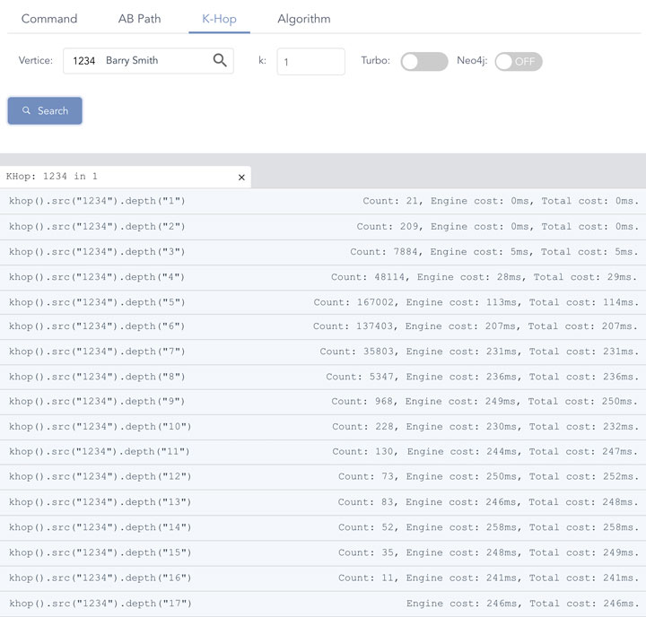This screenshot has width=646, height=617.
Task: Click the depth("9") row with count 968
Action: (323, 402)
